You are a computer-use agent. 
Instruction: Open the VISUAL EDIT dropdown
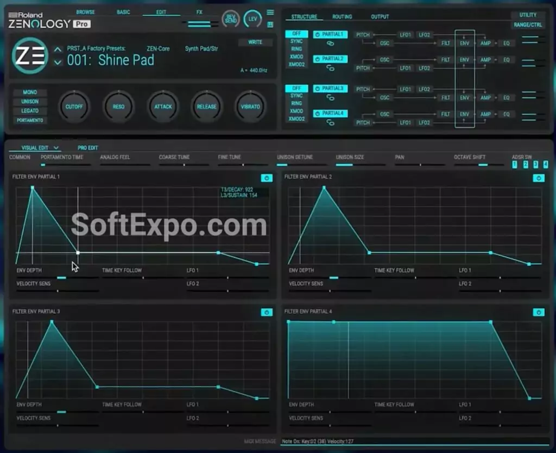pyautogui.click(x=37, y=147)
